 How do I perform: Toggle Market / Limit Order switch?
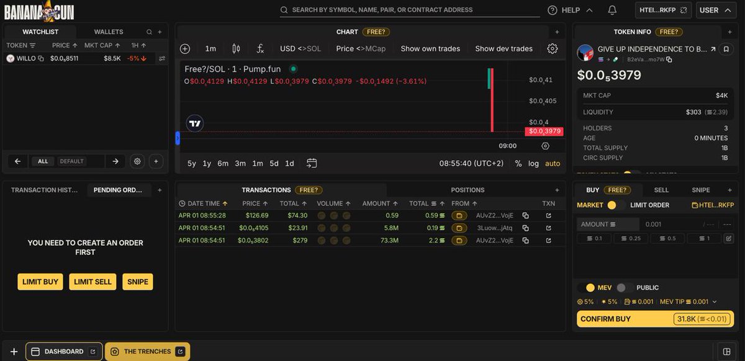tap(615, 205)
